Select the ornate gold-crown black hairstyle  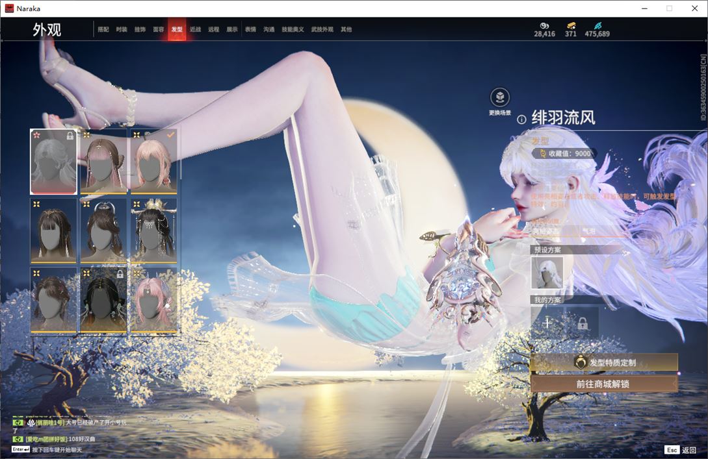153,230
